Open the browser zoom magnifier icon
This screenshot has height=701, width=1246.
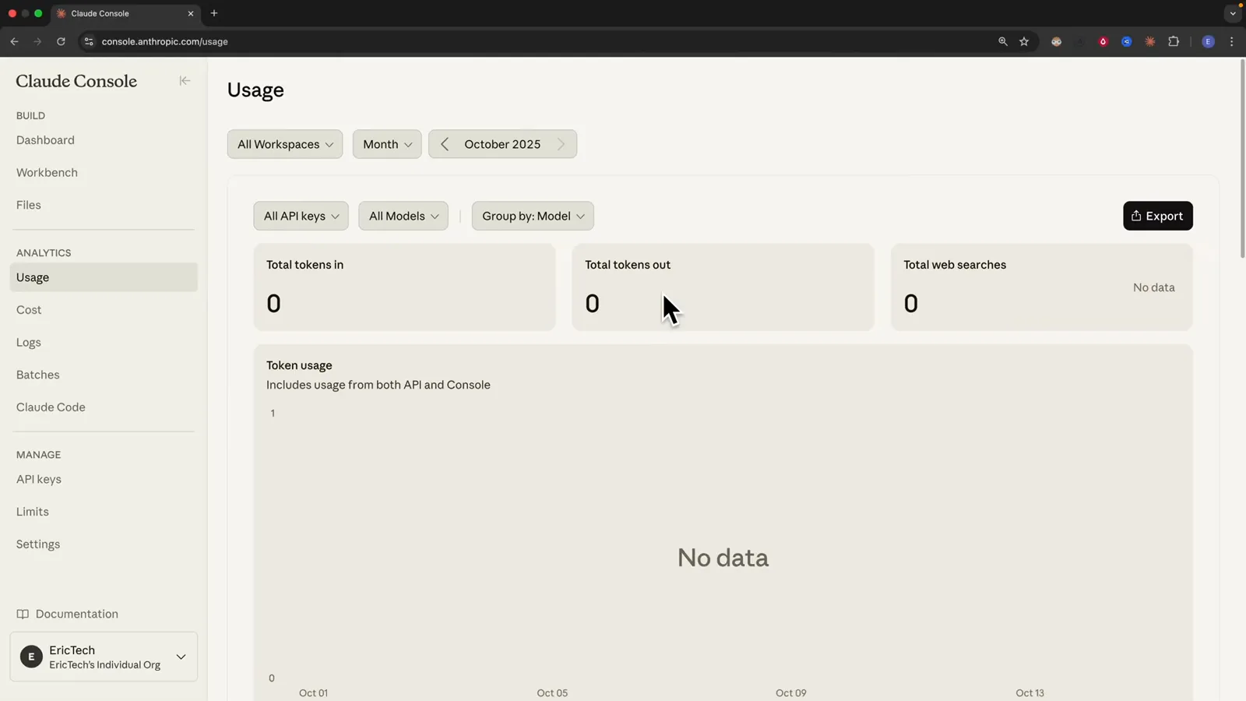point(1002,41)
